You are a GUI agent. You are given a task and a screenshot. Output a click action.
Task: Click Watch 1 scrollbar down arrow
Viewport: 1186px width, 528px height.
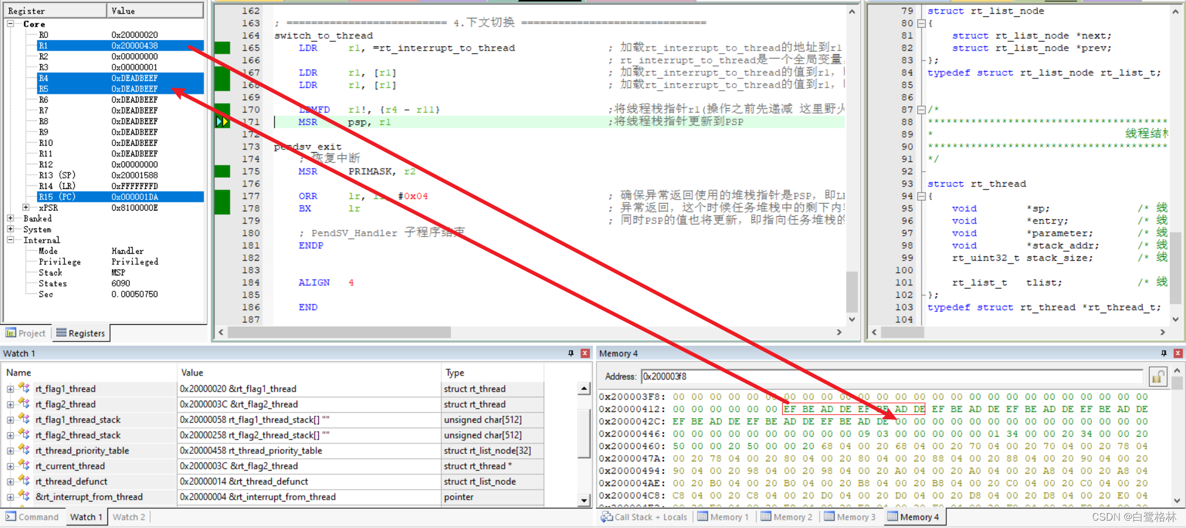click(584, 500)
